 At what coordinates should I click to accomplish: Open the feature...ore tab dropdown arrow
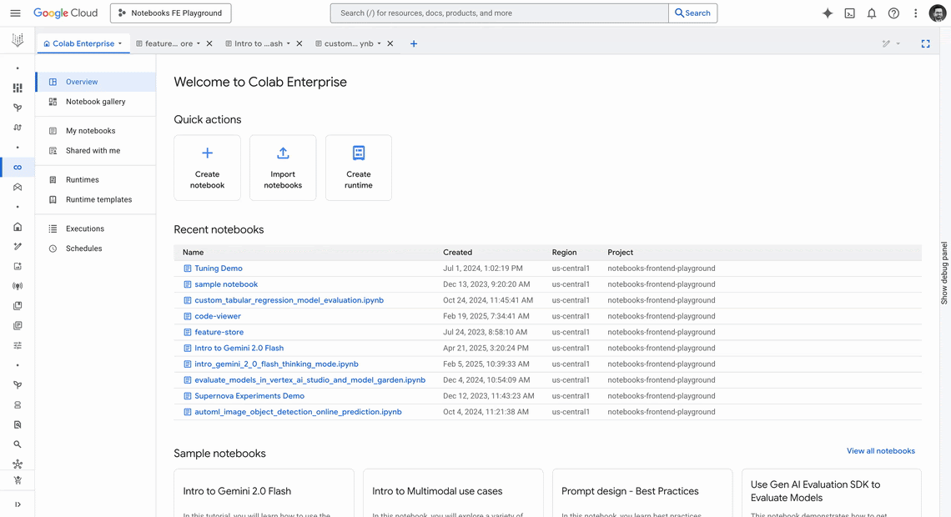click(x=199, y=43)
